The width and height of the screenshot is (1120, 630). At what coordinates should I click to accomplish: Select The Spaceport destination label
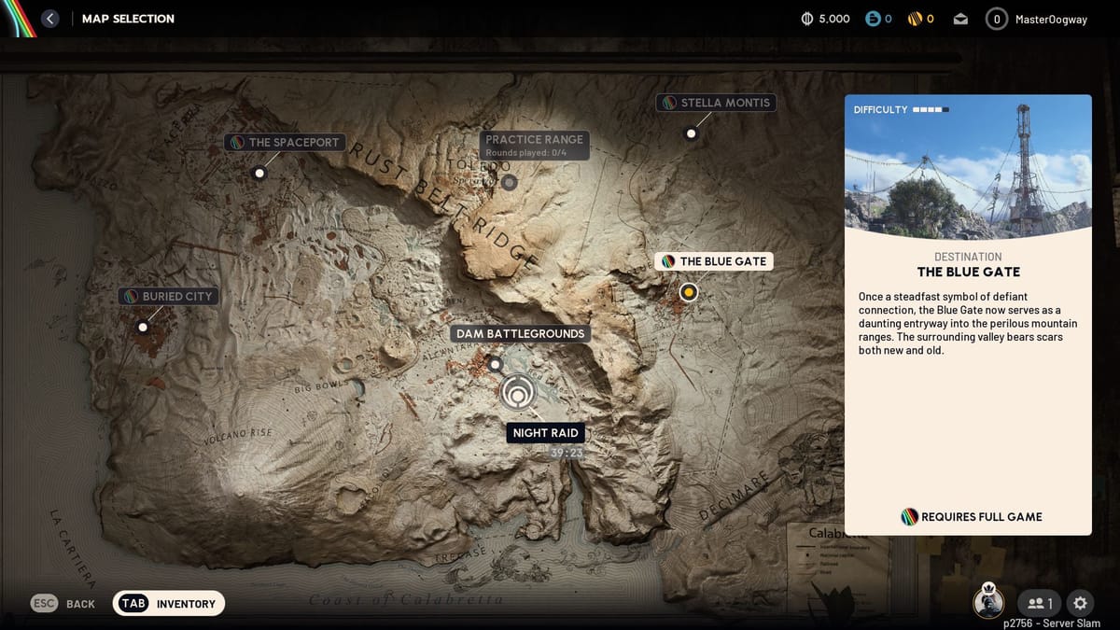[285, 143]
